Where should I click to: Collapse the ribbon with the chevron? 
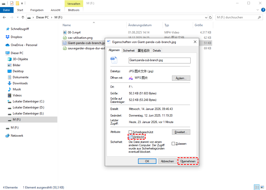pos(257,10)
